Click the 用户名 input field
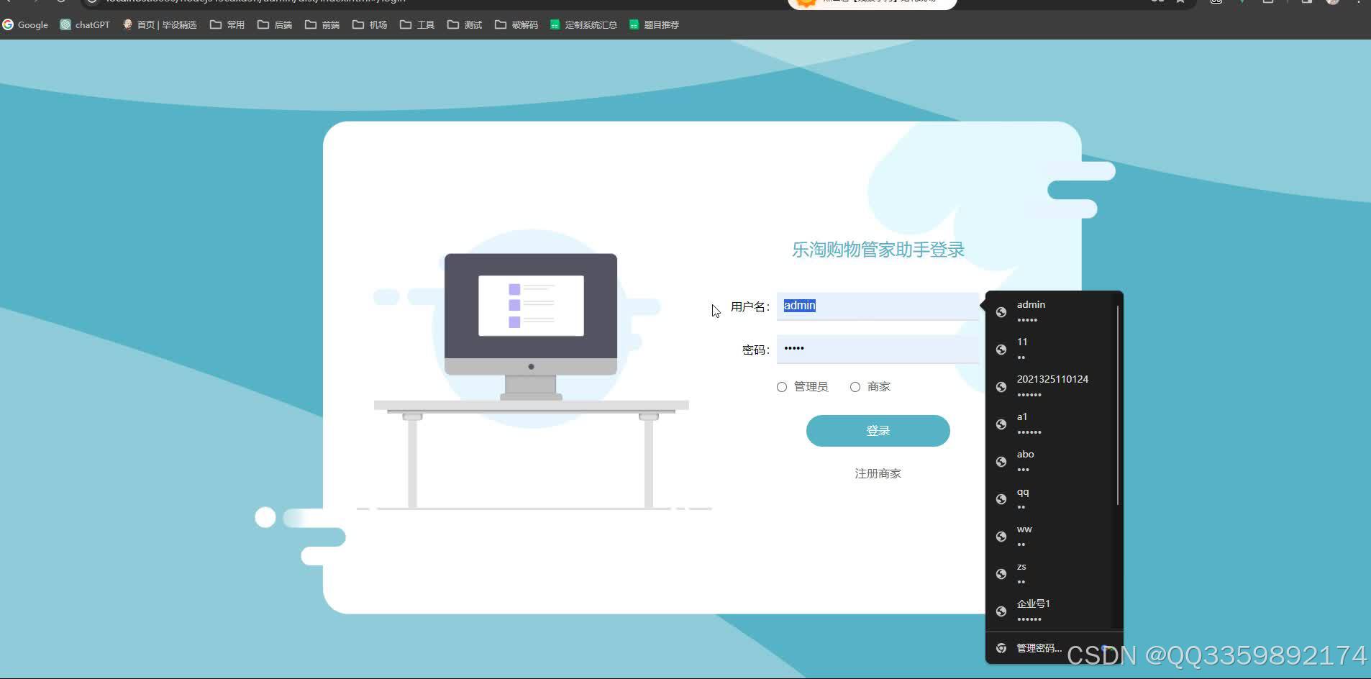The width and height of the screenshot is (1371, 679). tap(878, 306)
